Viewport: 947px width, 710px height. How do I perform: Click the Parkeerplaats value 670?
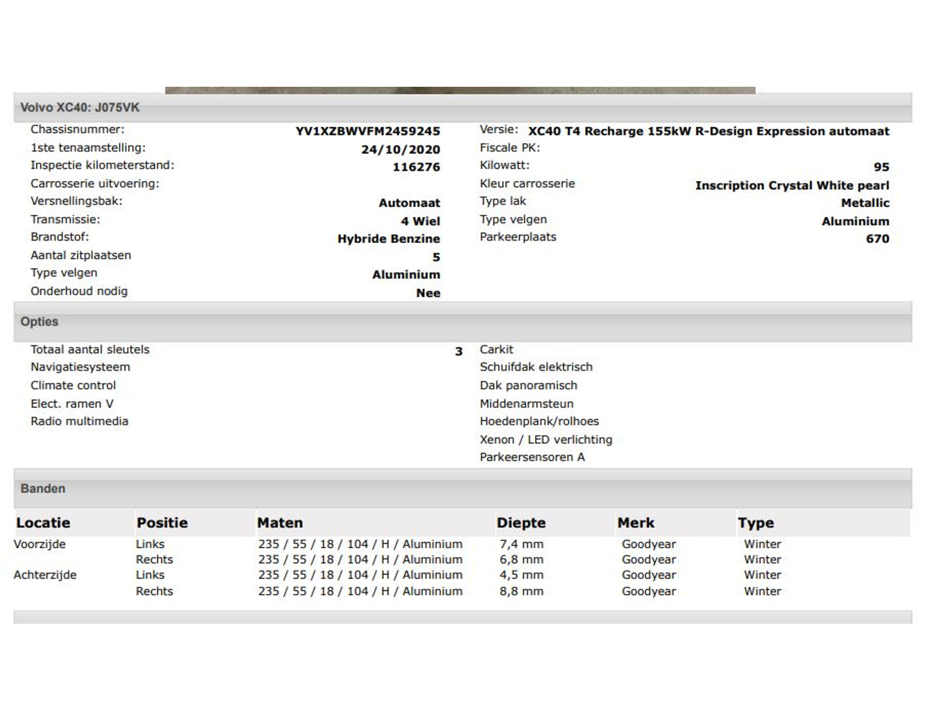(877, 239)
